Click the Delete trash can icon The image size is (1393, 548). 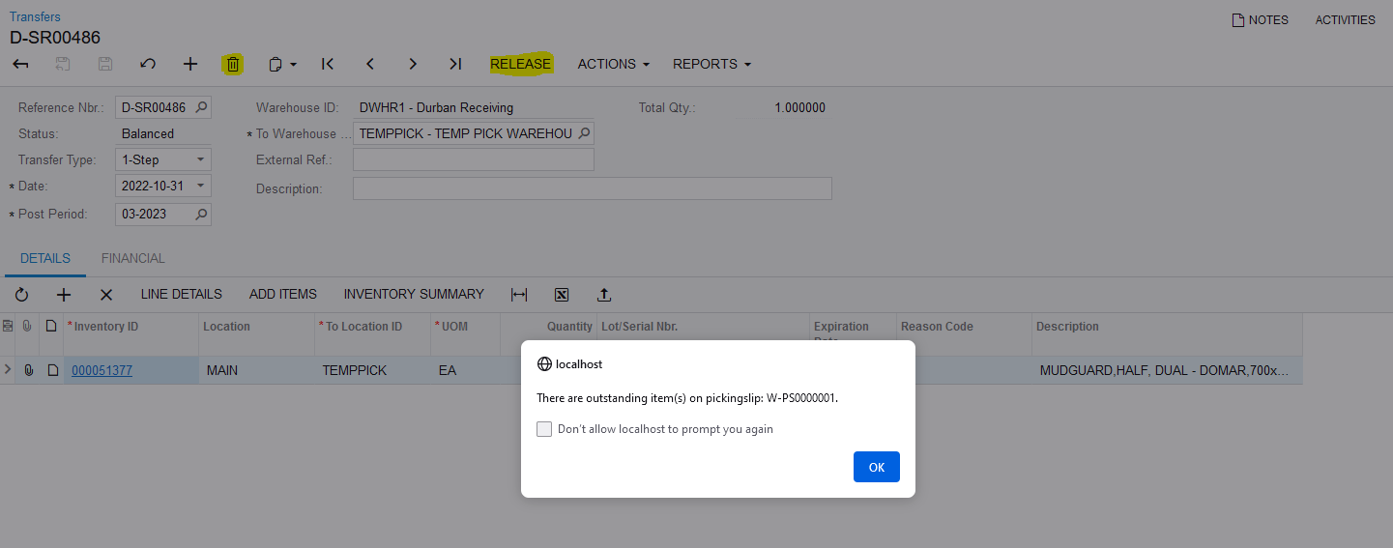coord(233,64)
